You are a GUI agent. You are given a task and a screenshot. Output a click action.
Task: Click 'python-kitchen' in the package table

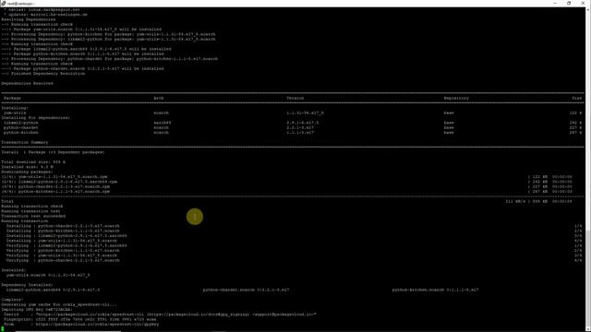21,133
